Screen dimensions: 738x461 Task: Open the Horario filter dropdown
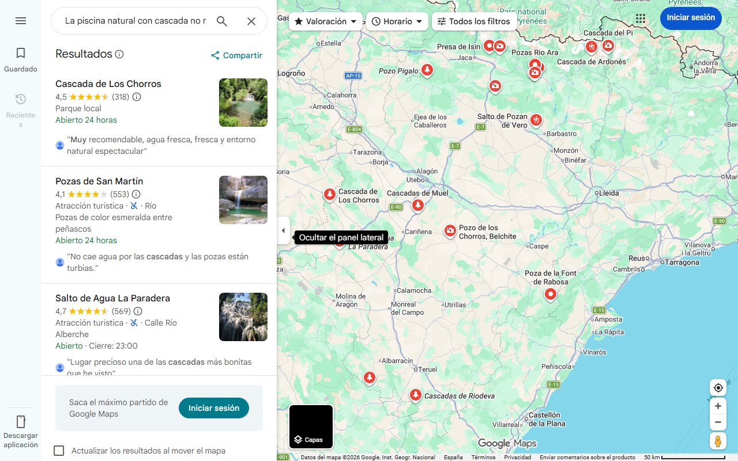click(x=397, y=21)
